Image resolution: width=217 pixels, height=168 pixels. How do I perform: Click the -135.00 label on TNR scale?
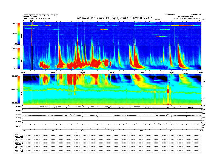coord(15,89)
